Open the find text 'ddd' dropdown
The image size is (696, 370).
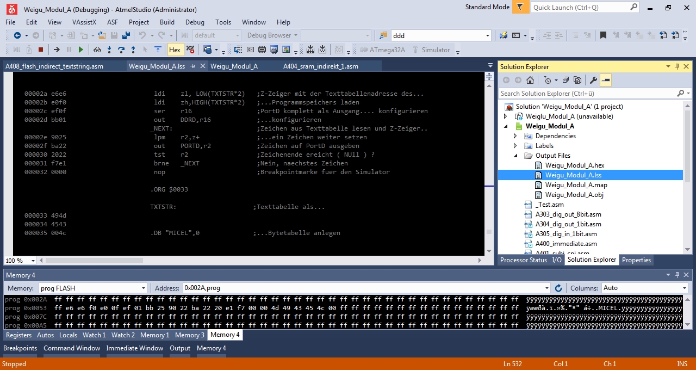coord(487,35)
